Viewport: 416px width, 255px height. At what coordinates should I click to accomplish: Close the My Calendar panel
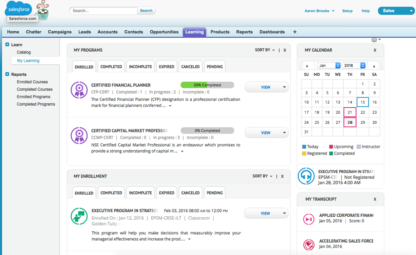click(x=375, y=50)
